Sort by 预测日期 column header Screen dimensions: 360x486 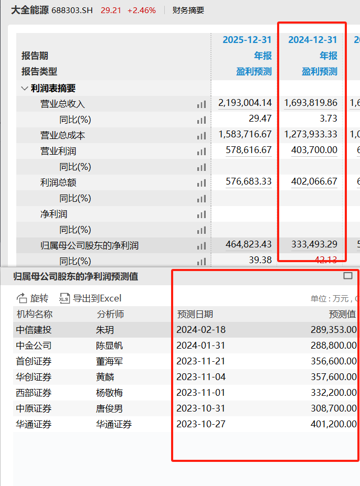pos(195,314)
